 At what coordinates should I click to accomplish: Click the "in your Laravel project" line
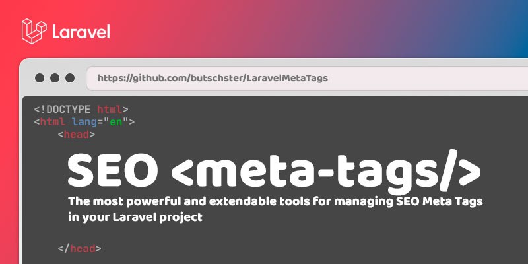[x=135, y=218]
